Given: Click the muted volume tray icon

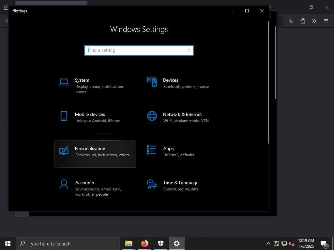Looking at the screenshot, I should (x=292, y=244).
